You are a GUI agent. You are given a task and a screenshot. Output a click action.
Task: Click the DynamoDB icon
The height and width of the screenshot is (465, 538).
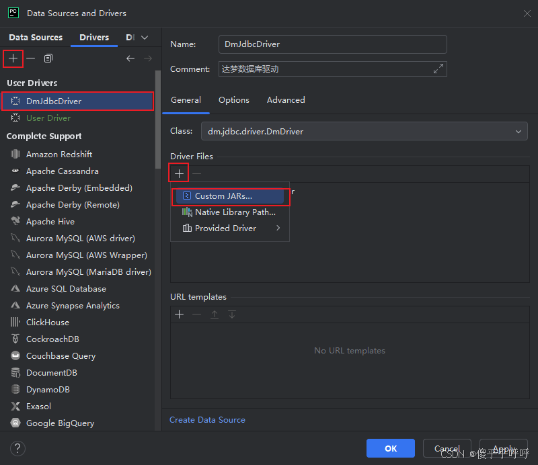point(15,389)
